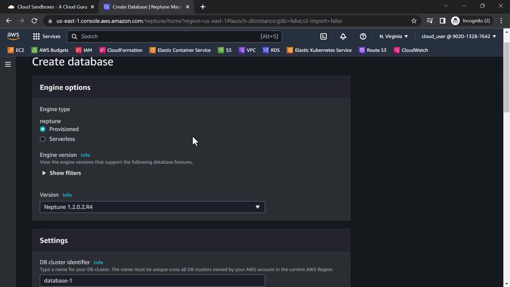Open the Services grid menu
510x287 pixels.
[47, 36]
